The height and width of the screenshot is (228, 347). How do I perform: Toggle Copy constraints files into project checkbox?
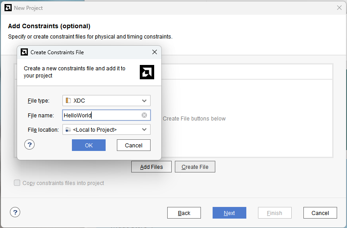tap(17, 183)
